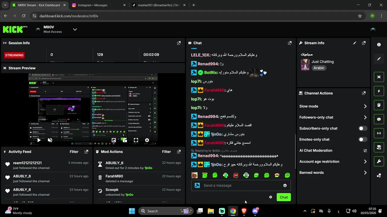The height and width of the screenshot is (217, 387).
Task: Click reem12121212121 in Activity Feed
Action: 27,163
